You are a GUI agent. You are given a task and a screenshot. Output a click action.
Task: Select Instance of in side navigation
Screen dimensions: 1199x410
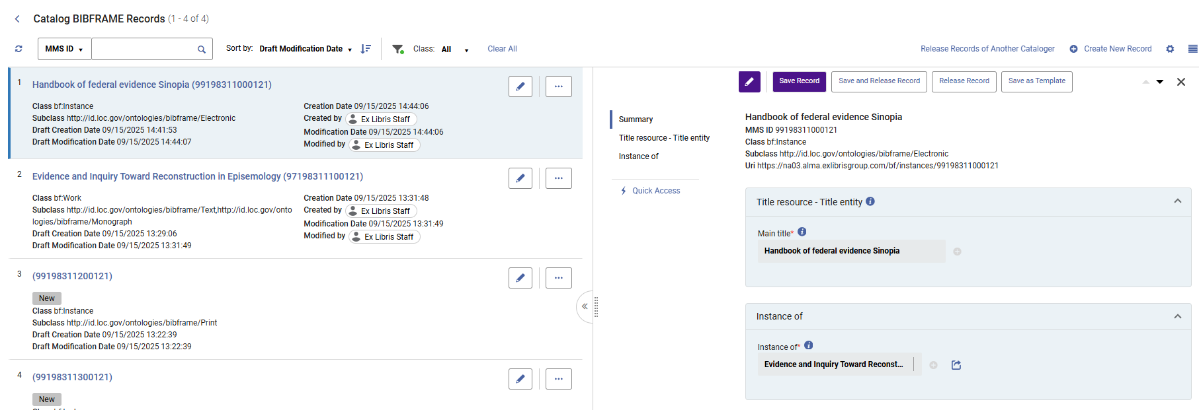tap(638, 156)
